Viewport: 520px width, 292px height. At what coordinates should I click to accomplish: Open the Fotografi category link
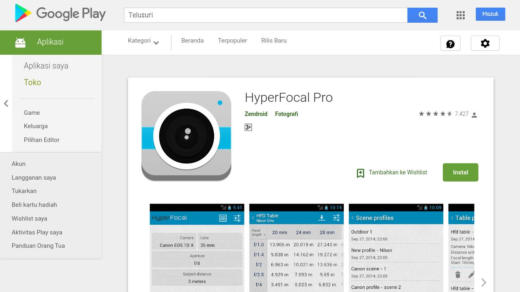tap(286, 114)
